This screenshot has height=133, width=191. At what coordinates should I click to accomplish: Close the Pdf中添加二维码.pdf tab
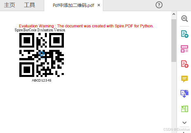99,5
